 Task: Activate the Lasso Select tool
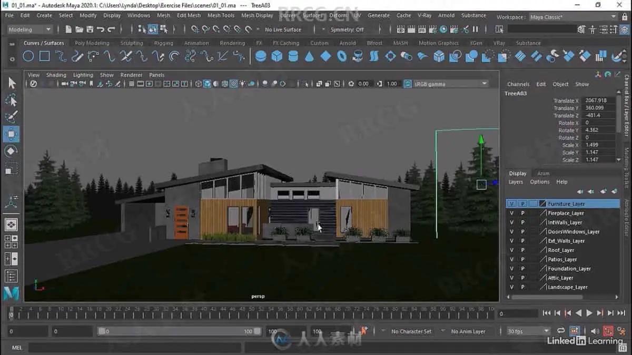pos(12,100)
